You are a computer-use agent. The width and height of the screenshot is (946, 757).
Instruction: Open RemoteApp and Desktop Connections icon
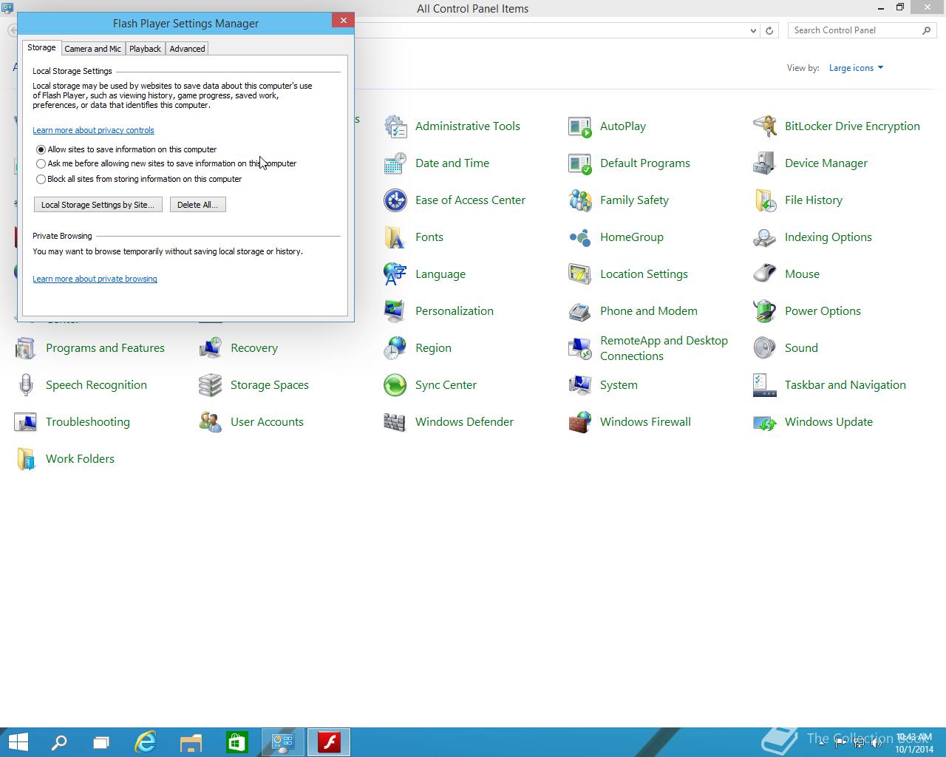click(x=580, y=348)
